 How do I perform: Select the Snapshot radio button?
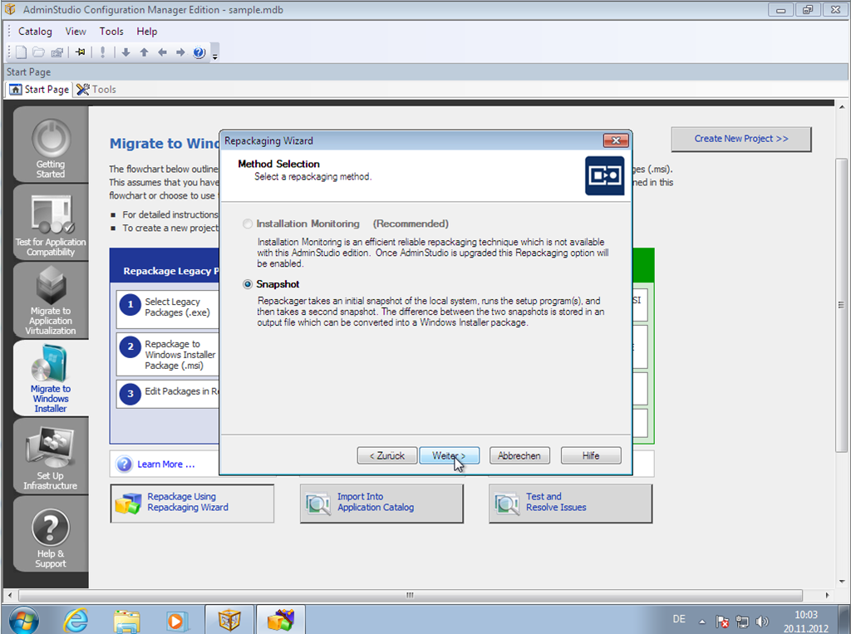[x=248, y=284]
